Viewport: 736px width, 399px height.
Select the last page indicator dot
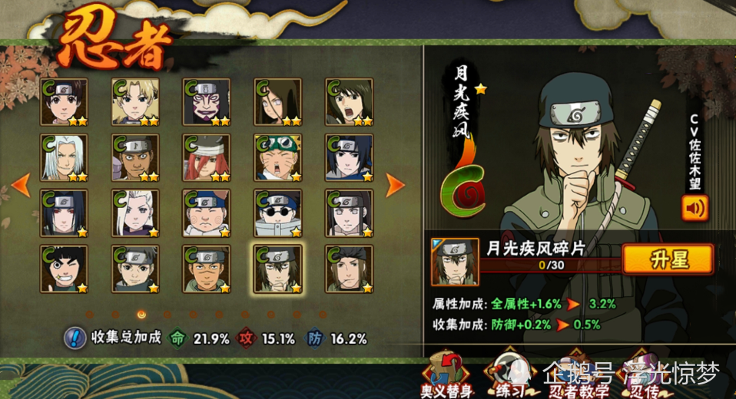[x=323, y=314]
